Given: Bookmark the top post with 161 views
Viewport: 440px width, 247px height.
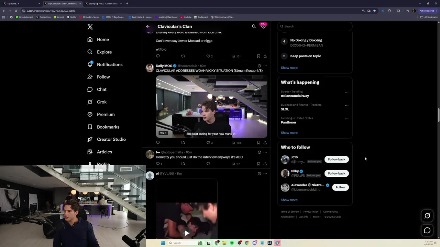Looking at the screenshot, I should 258,56.
